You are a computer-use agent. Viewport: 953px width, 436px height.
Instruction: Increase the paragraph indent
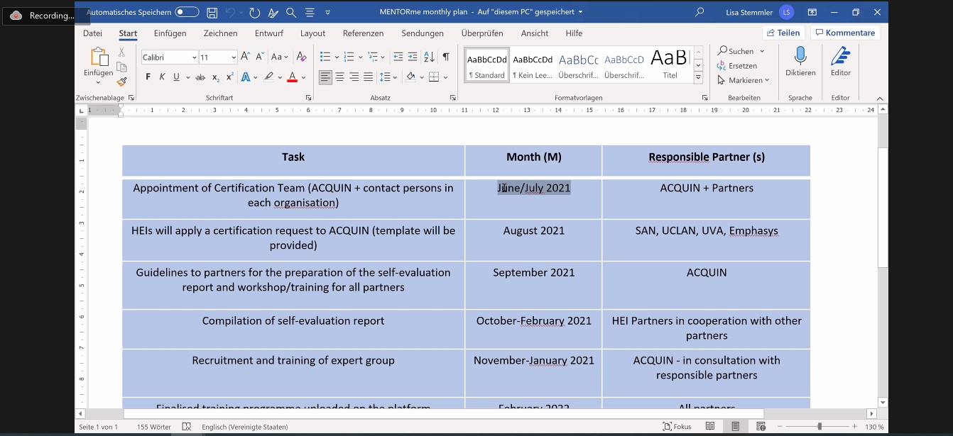point(413,57)
